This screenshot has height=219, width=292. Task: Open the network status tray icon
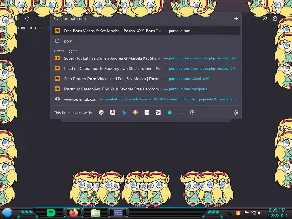(x=254, y=213)
